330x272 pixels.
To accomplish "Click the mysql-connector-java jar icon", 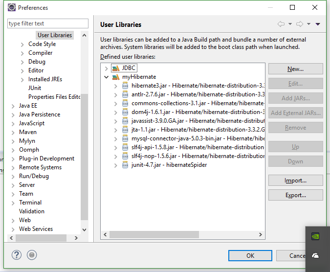I will (x=125, y=138).
